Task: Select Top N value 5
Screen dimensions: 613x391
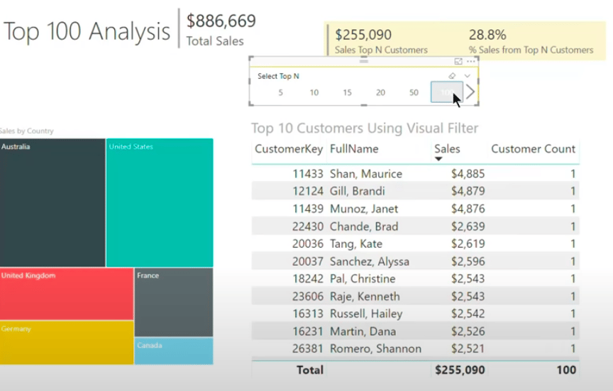Action: (x=281, y=92)
